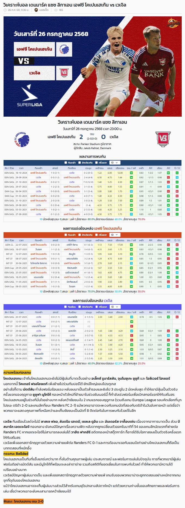
Task: Open author link บอลเด็ด
Action: click(x=44, y=10)
